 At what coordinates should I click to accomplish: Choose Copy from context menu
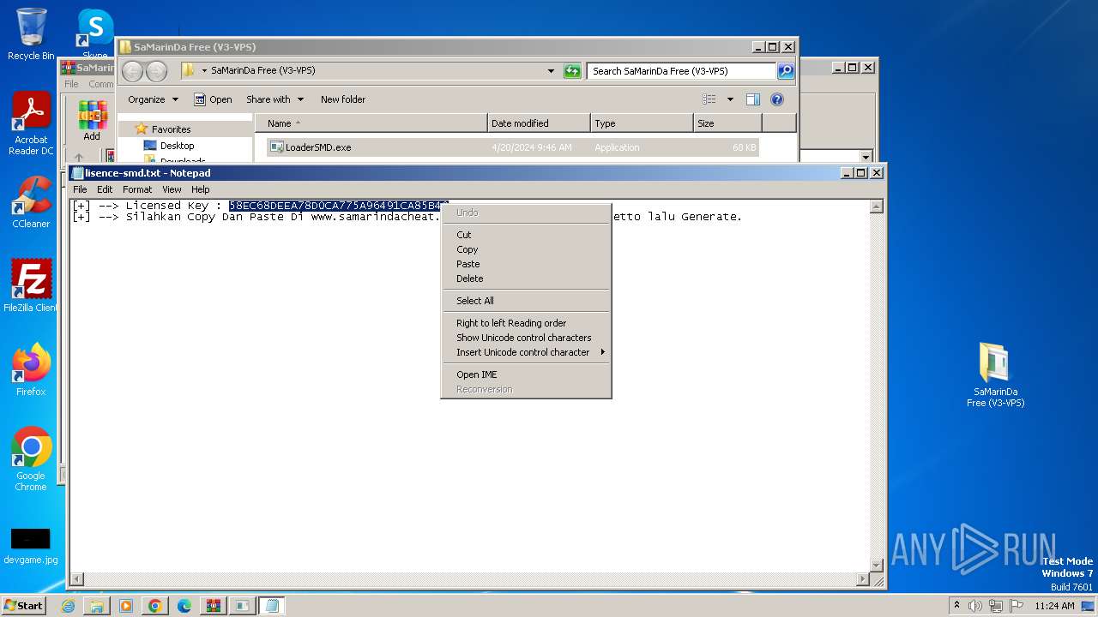tap(525, 249)
